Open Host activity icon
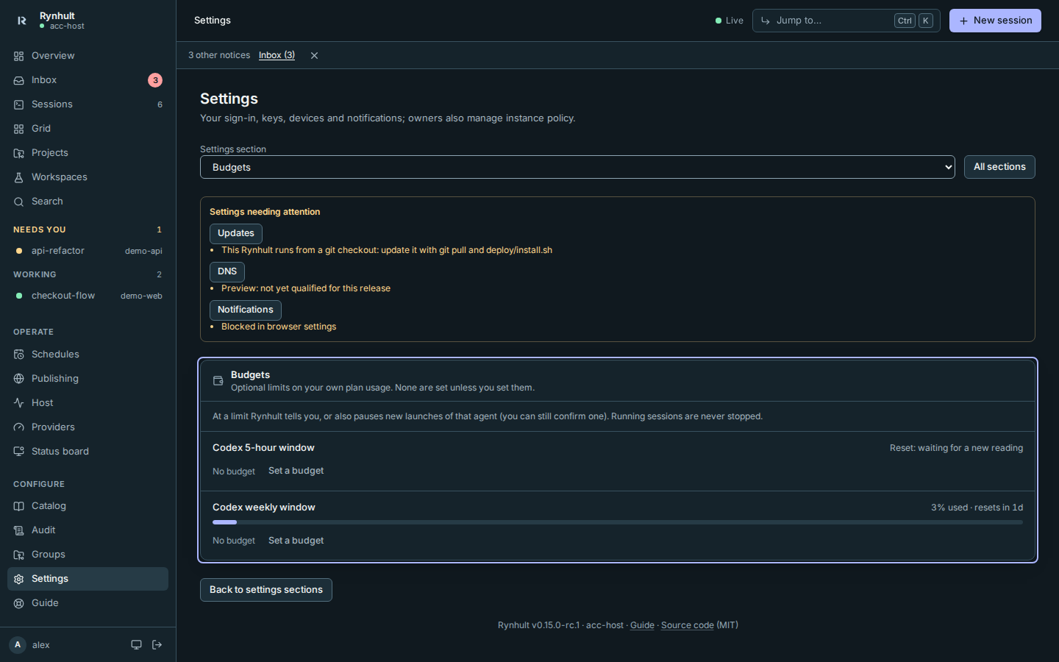Image resolution: width=1059 pixels, height=662 pixels. tap(19, 403)
